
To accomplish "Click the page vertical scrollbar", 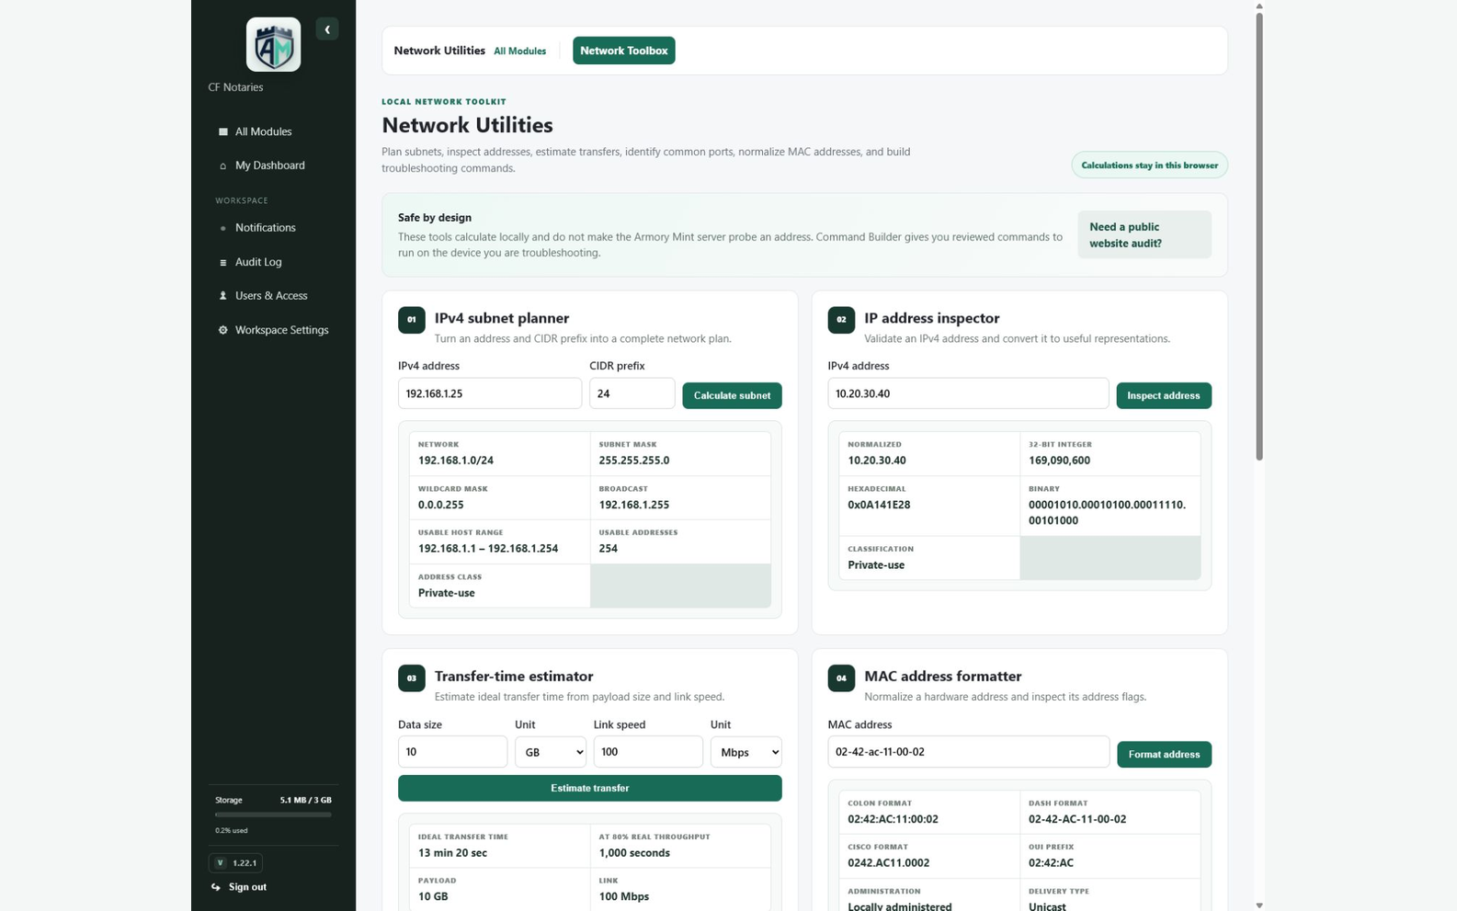I will (1259, 237).
